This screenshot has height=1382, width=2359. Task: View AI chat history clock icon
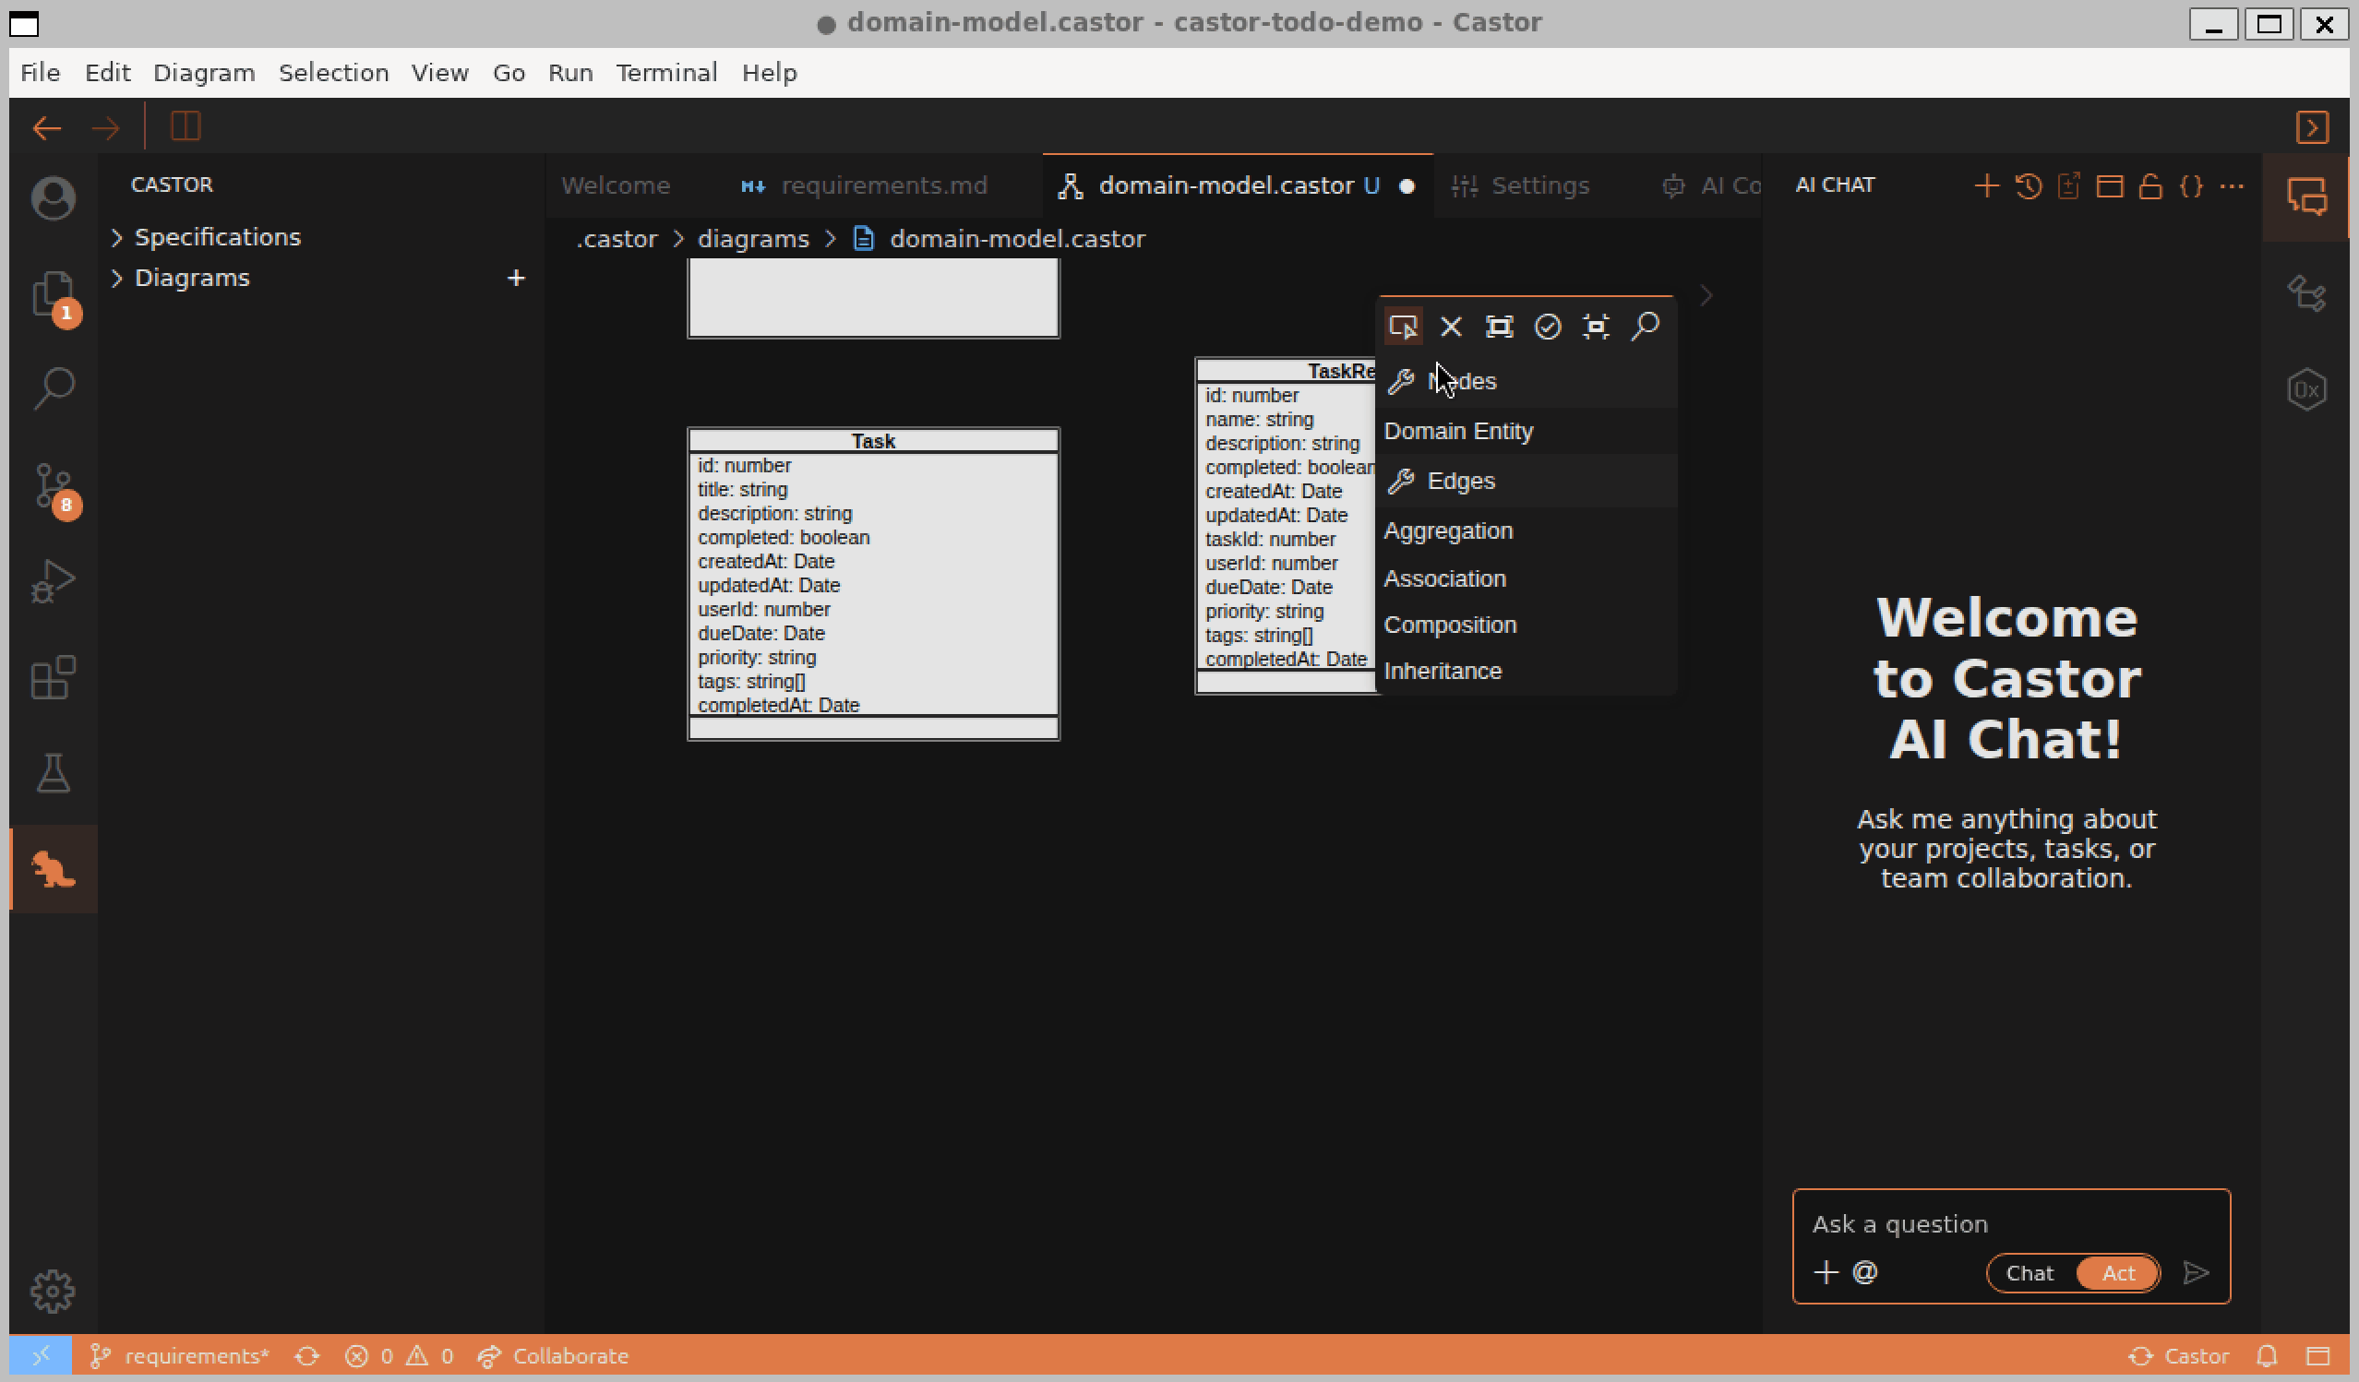coord(2028,185)
